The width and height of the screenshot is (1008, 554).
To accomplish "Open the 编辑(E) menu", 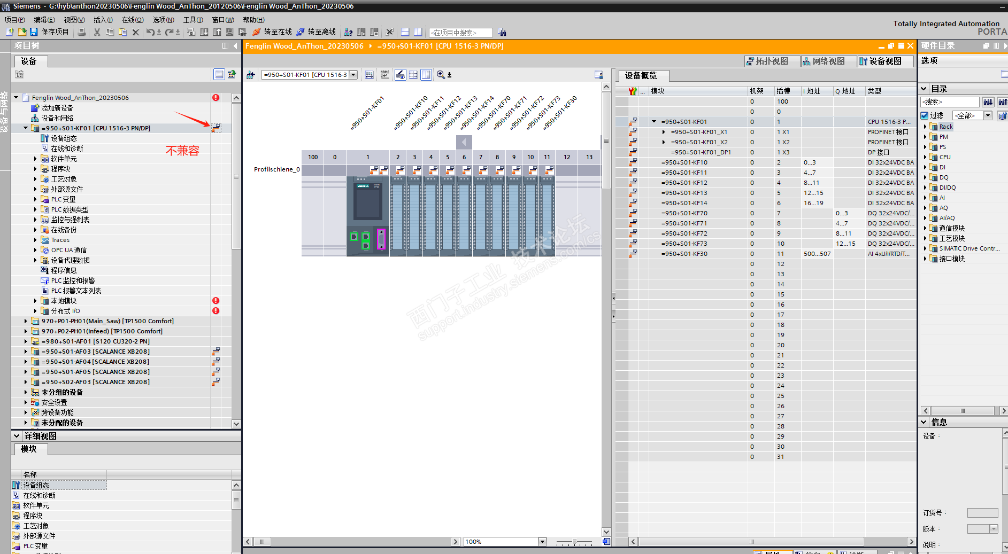I will (x=44, y=20).
